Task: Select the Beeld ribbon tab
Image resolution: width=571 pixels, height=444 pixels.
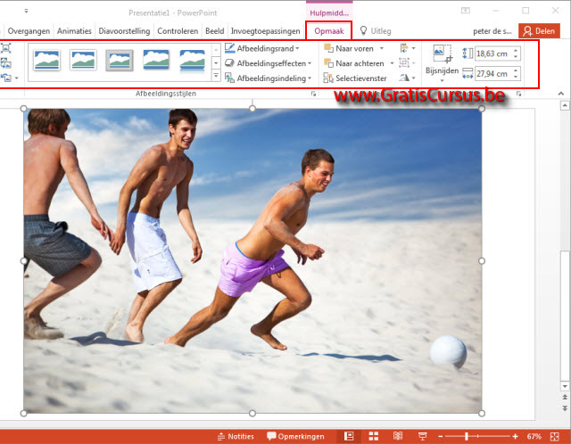Action: click(x=214, y=31)
